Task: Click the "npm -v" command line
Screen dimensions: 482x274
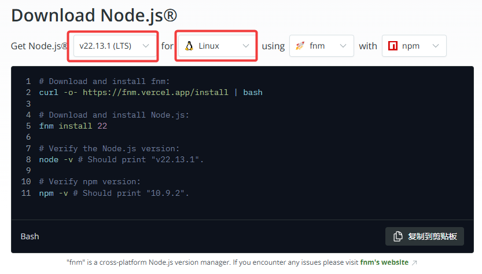Action: pyautogui.click(x=114, y=193)
